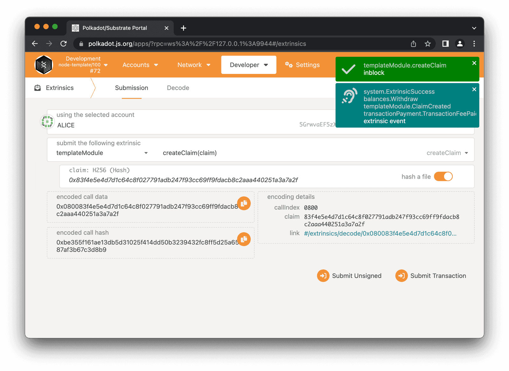
Task: Bookmark this page with star icon
Action: tap(428, 44)
